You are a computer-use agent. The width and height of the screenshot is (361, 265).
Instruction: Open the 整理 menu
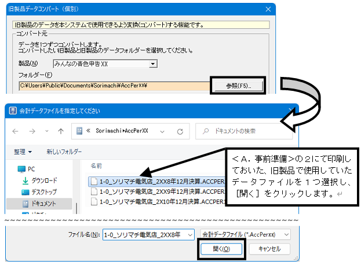coord(23,152)
